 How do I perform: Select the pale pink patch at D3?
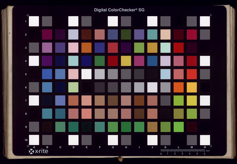pos(73,48)
